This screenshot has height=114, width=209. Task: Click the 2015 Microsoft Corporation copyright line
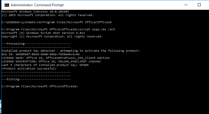tap(48, 15)
